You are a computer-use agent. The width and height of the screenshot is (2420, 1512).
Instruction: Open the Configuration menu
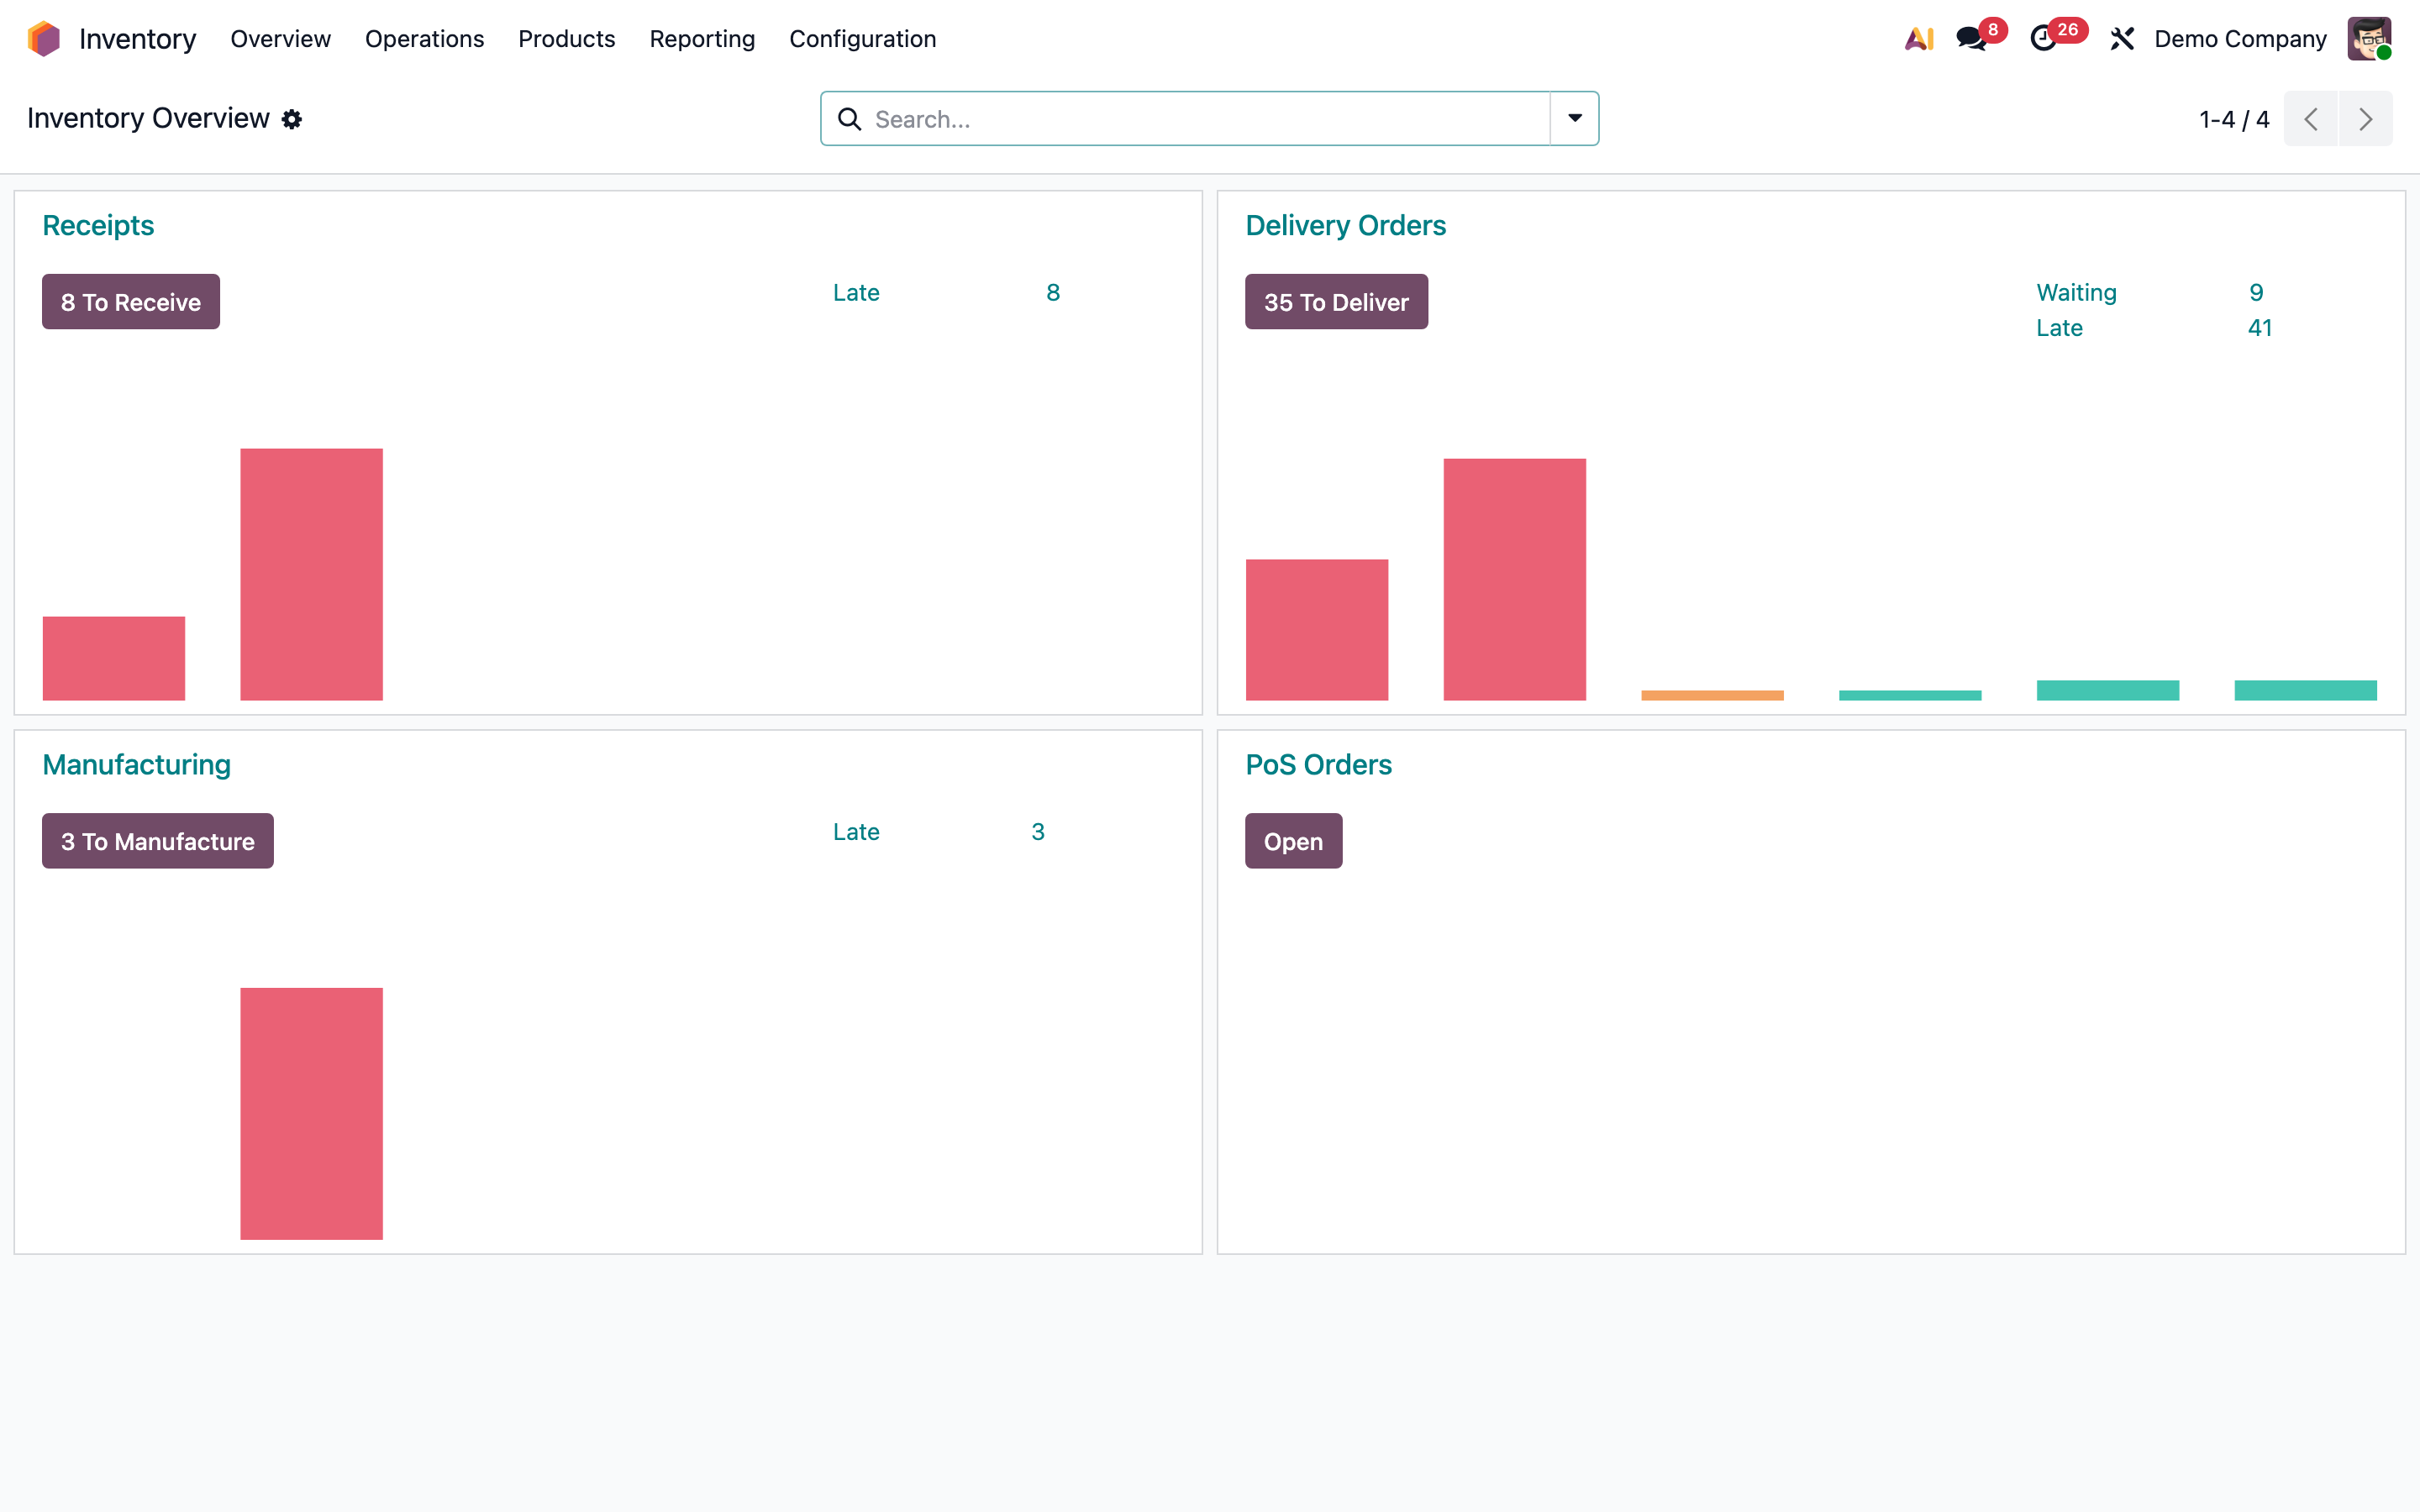coord(862,39)
